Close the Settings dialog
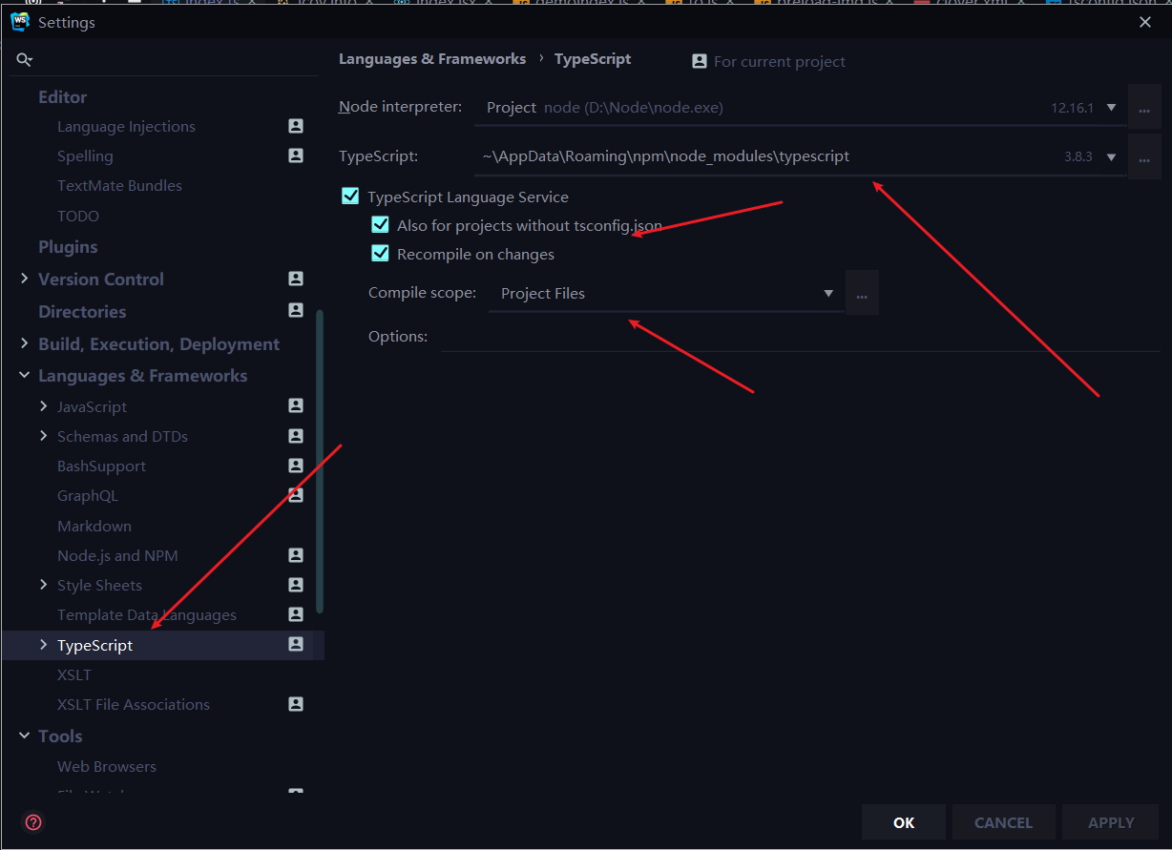 pyautogui.click(x=1145, y=22)
